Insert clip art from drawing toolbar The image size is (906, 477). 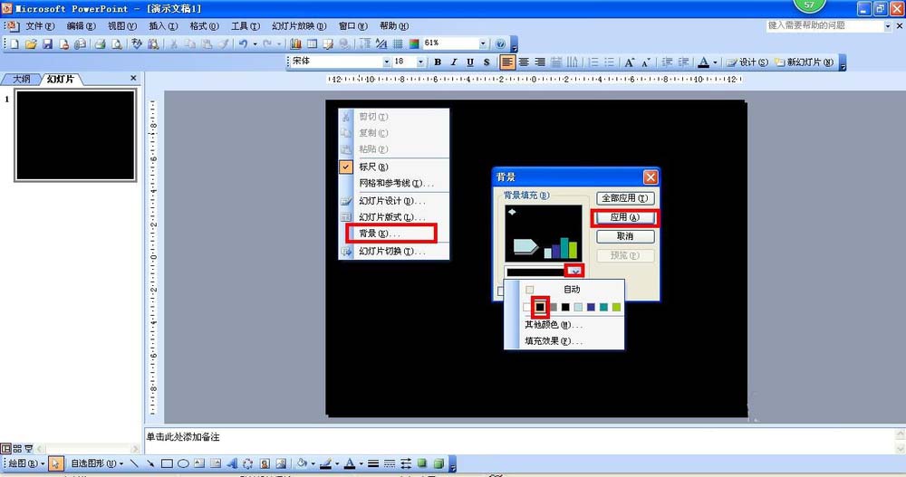pyautogui.click(x=265, y=463)
